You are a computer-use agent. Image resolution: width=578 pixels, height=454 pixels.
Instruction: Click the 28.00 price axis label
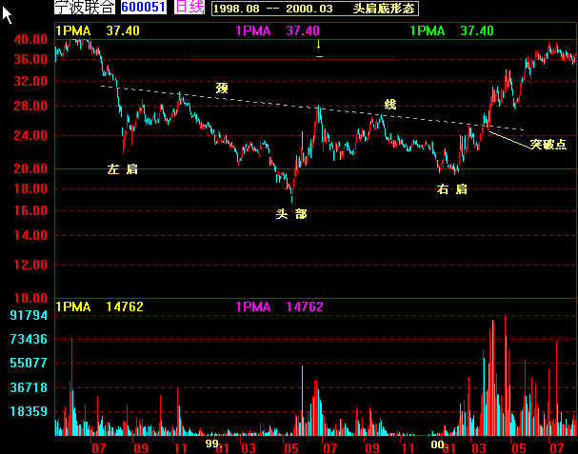pyautogui.click(x=30, y=106)
